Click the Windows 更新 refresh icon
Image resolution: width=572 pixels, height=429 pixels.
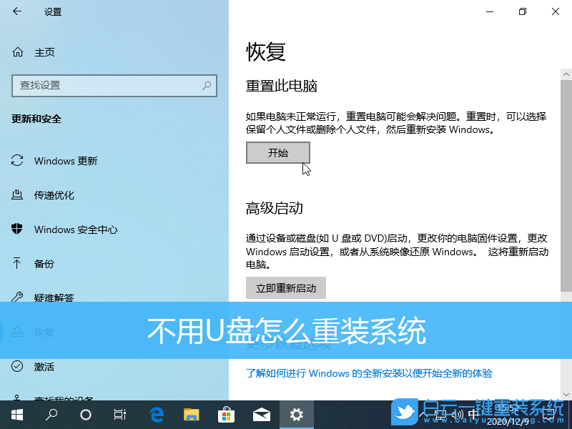point(16,160)
